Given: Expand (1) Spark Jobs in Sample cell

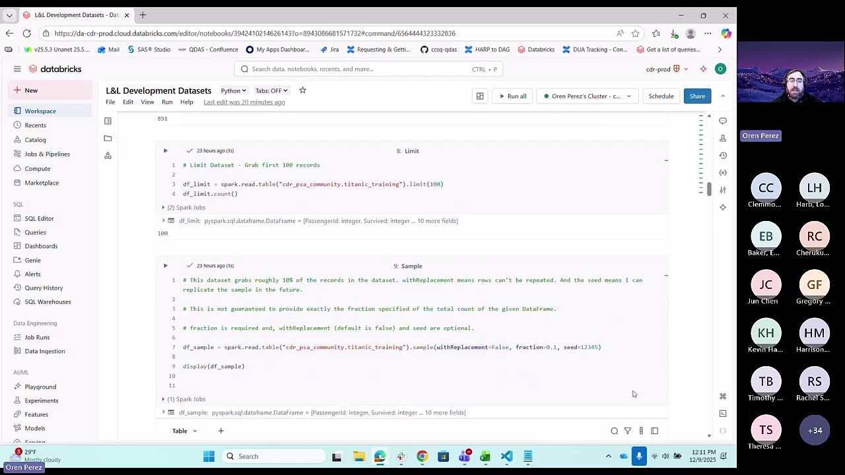Looking at the screenshot, I should 184,399.
